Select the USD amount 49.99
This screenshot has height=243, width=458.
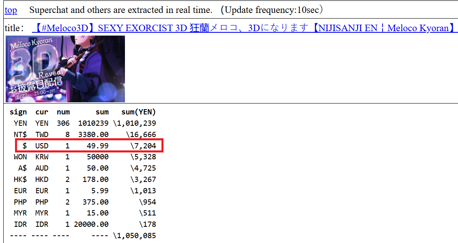click(x=97, y=146)
